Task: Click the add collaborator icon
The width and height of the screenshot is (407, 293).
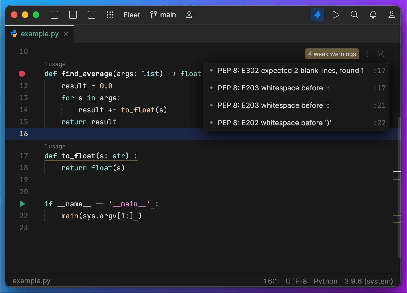Action: pyautogui.click(x=190, y=15)
